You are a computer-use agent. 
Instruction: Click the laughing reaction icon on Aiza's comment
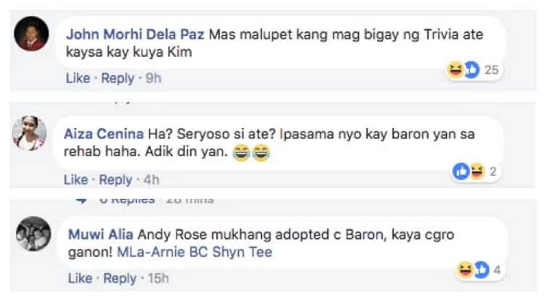tap(478, 171)
